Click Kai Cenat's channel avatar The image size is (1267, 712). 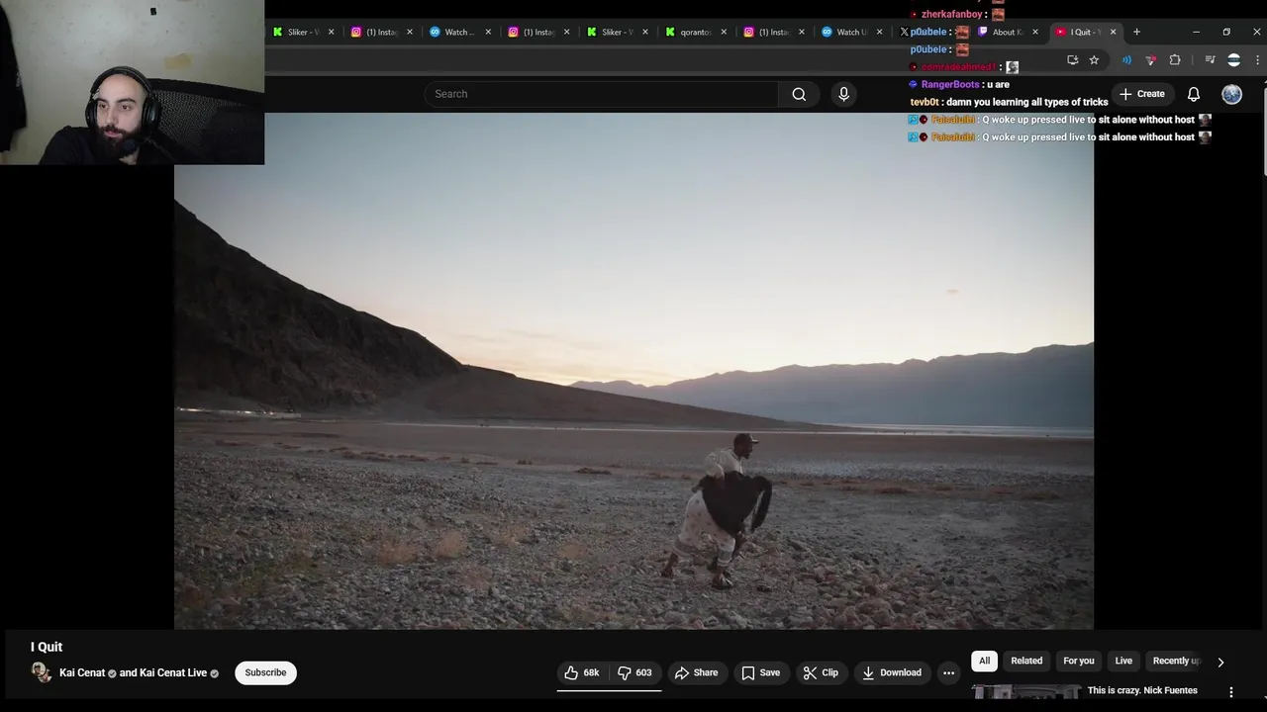[x=42, y=672]
